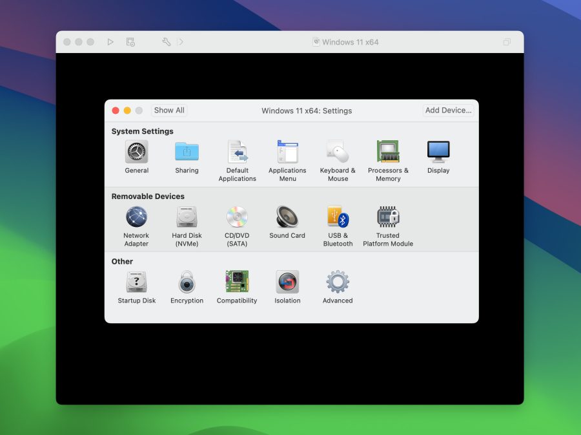Open the Encryption settings

tap(187, 282)
